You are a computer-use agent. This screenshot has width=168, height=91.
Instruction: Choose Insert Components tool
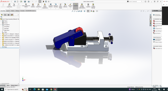[9, 5]
